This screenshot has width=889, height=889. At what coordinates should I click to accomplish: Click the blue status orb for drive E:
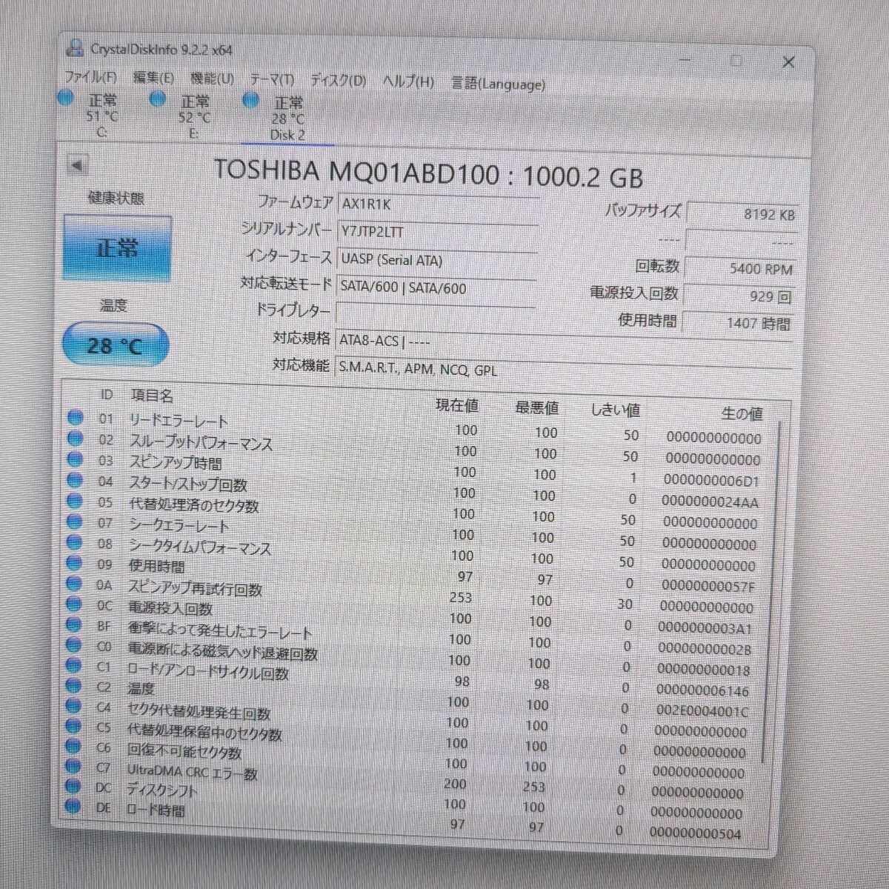(157, 99)
